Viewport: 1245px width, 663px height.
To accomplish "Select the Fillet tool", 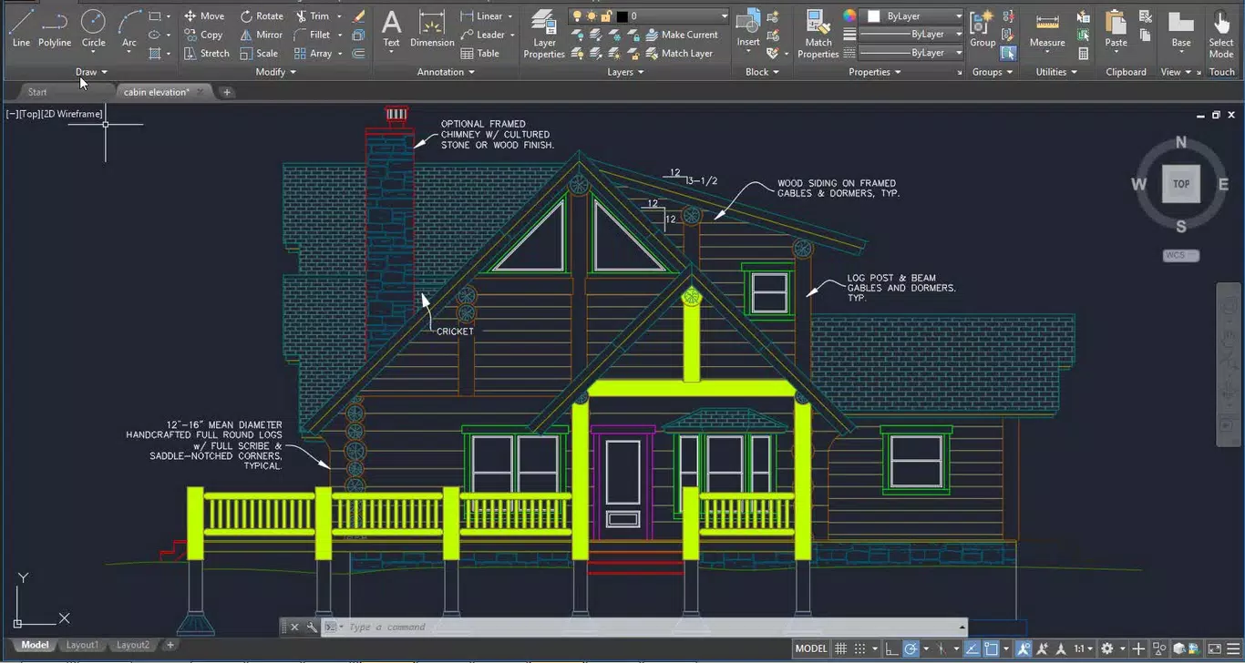I will pyautogui.click(x=313, y=35).
